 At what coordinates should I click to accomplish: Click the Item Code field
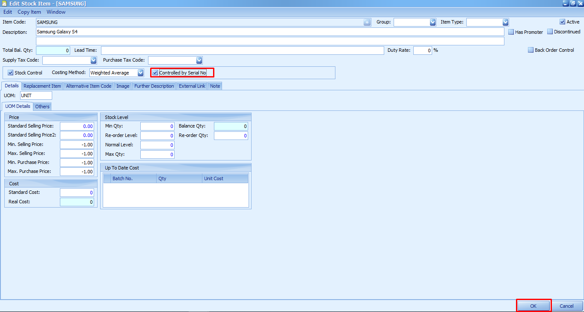click(x=204, y=22)
